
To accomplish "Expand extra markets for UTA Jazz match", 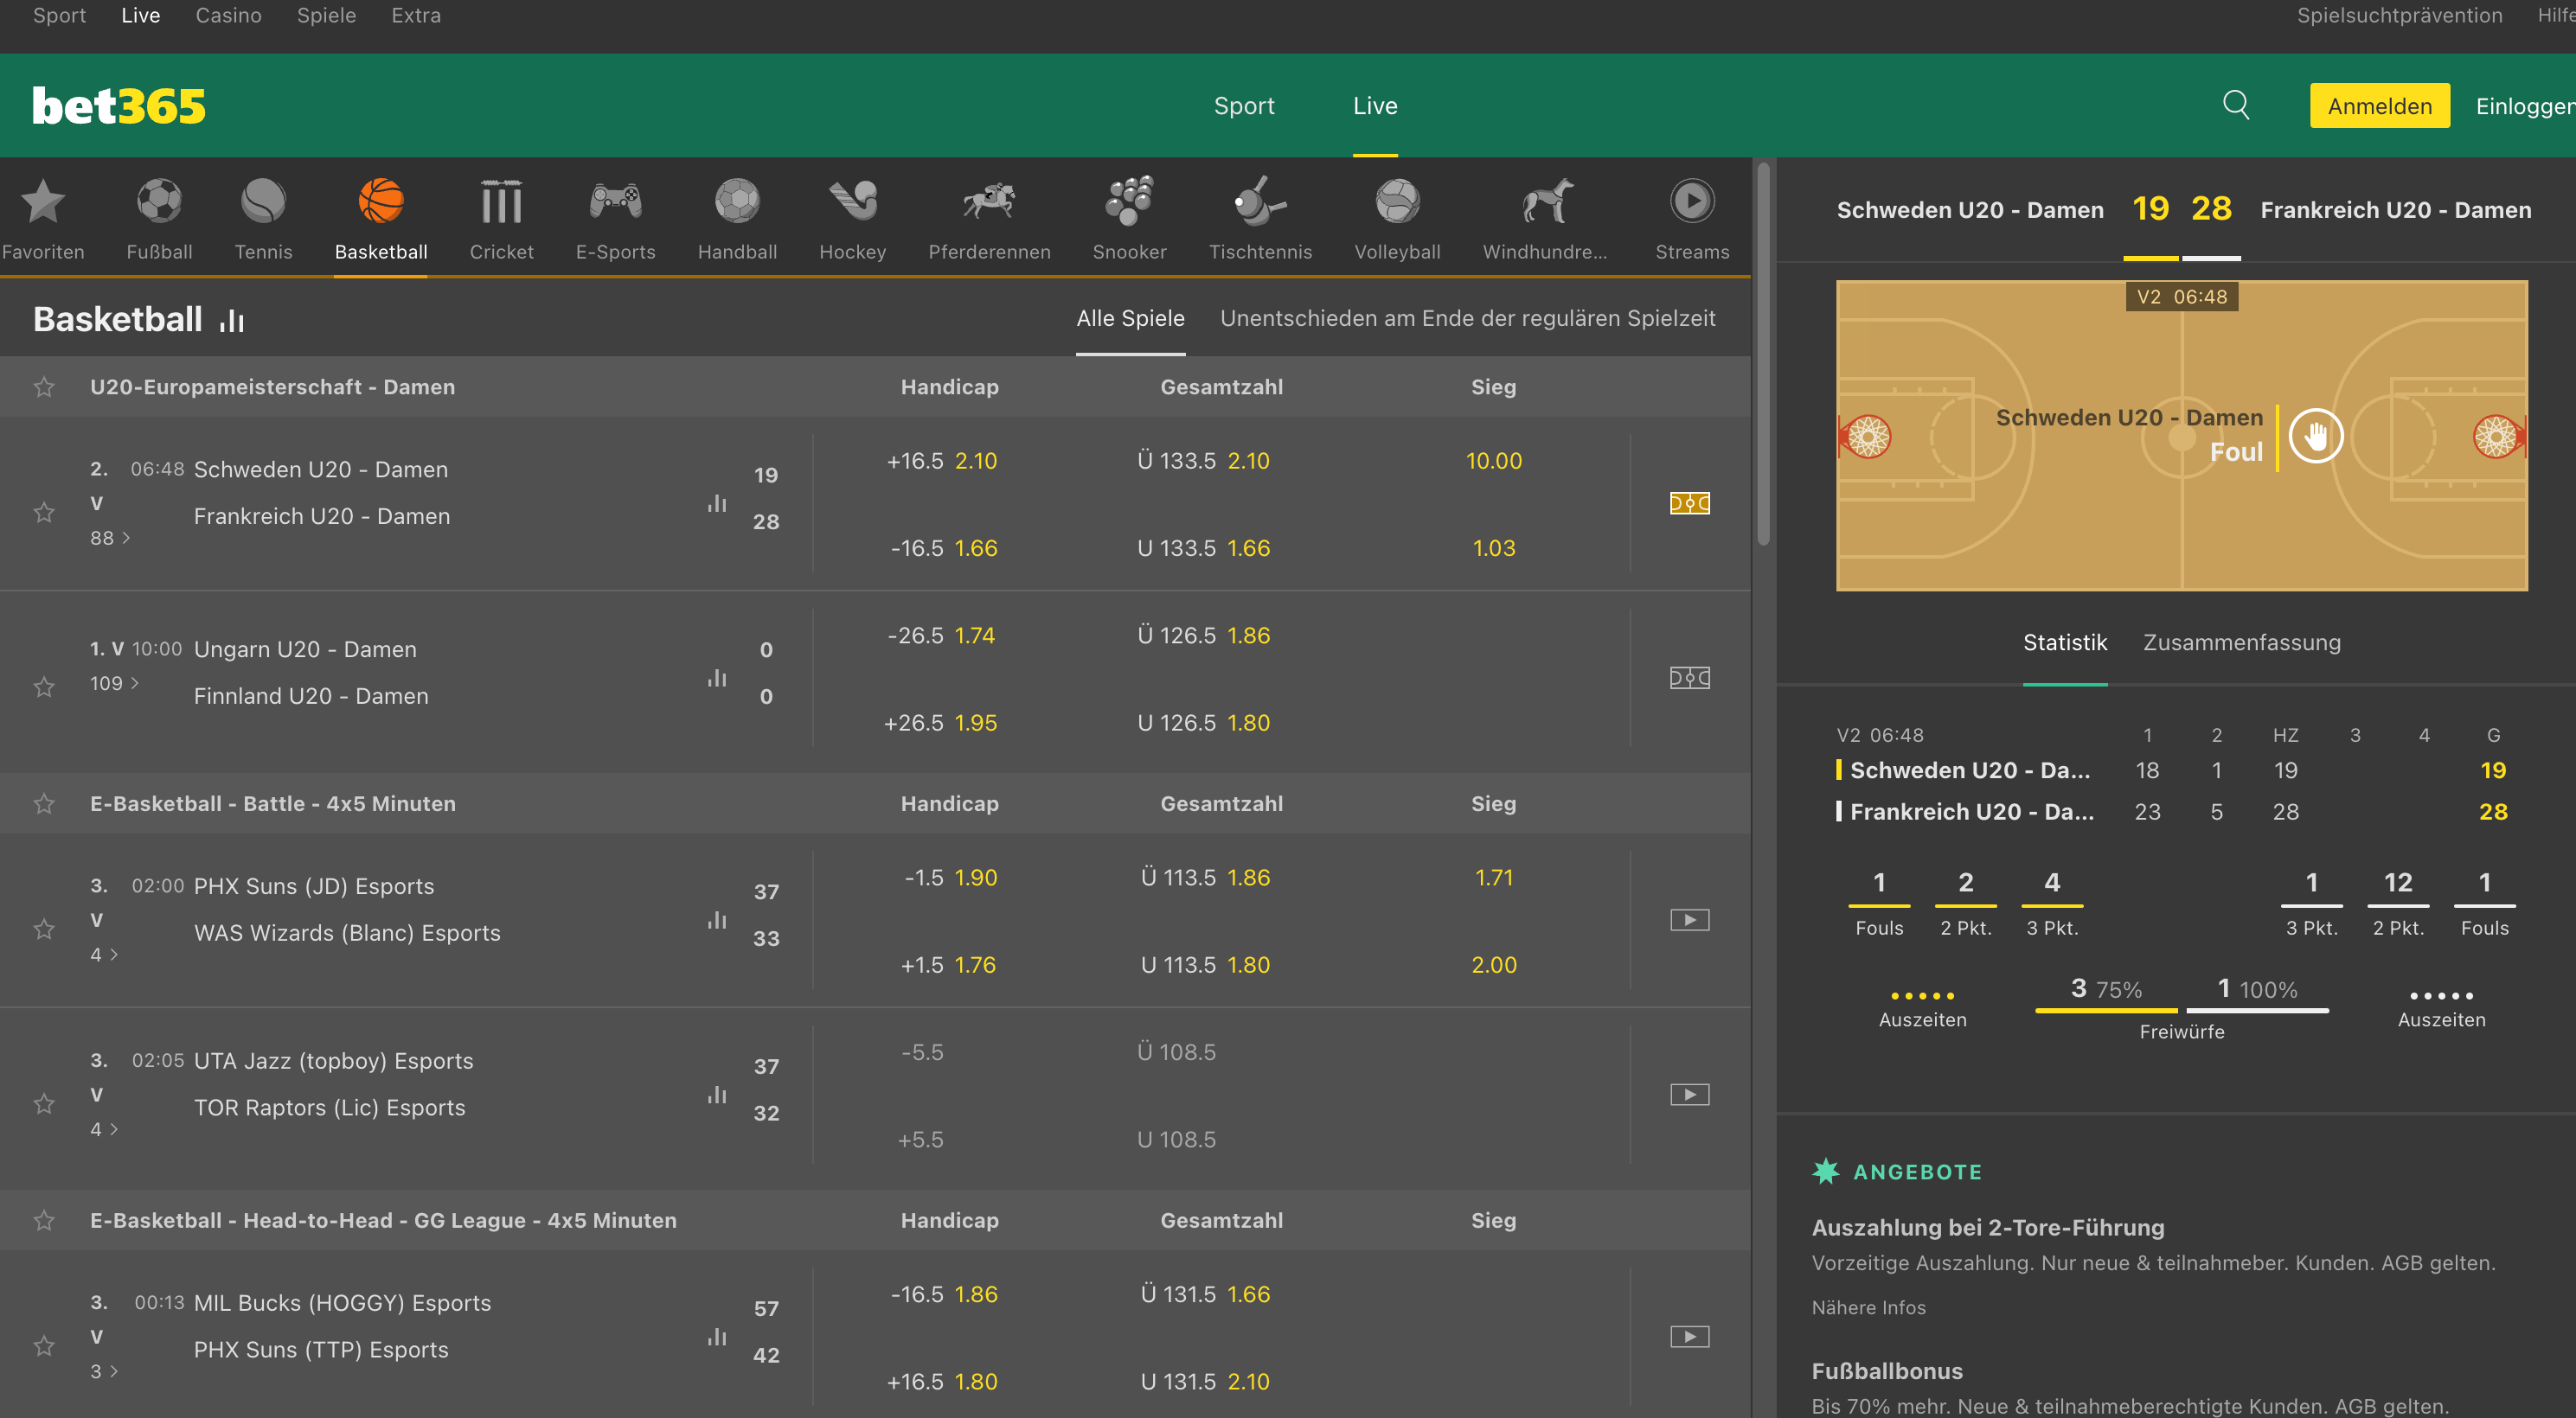I will [x=103, y=1129].
